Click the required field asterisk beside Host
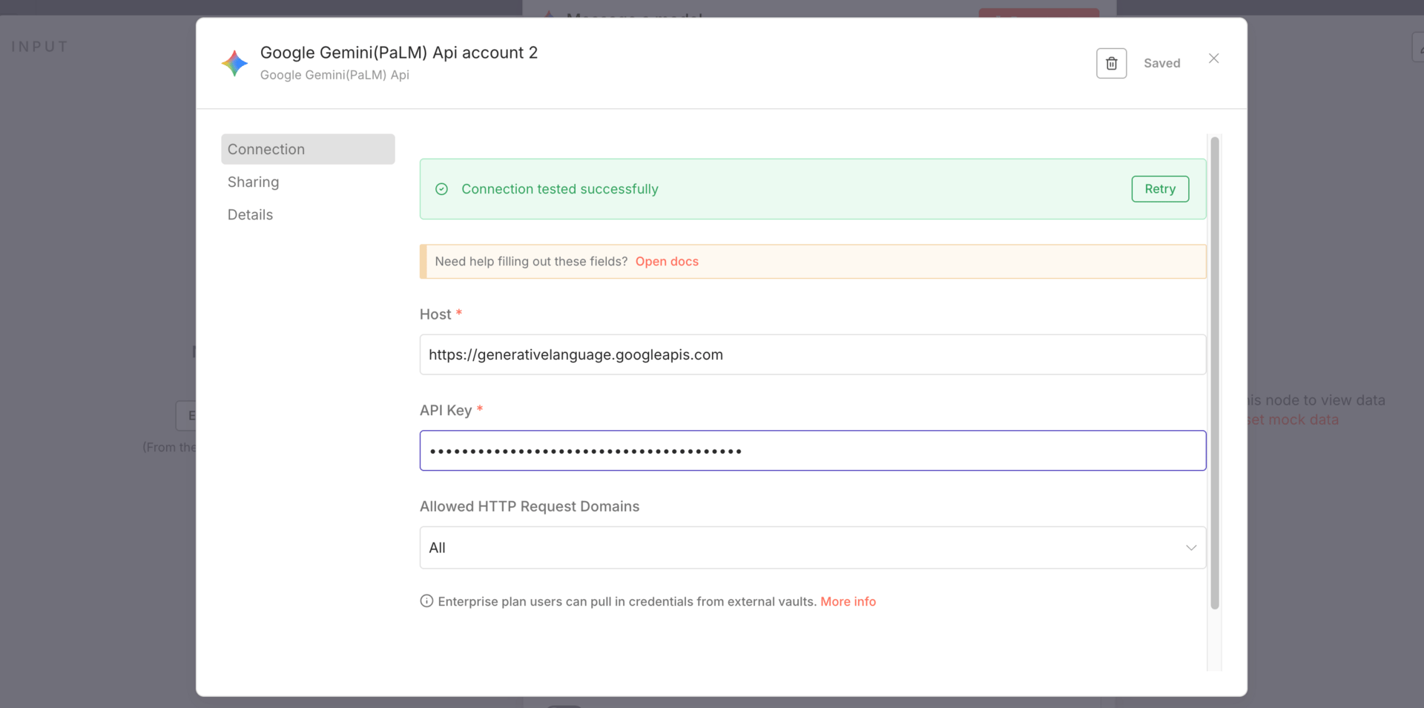1424x708 pixels. (460, 314)
